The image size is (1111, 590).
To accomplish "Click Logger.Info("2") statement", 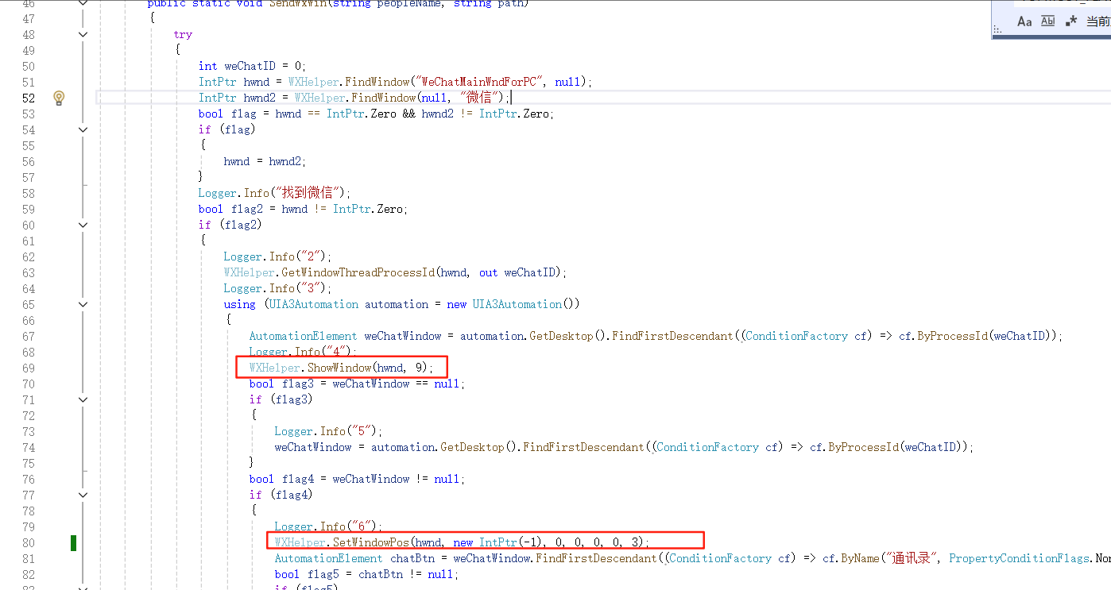I will (x=277, y=256).
